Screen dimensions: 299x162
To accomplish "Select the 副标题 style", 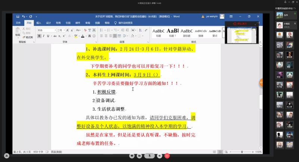I will pyautogui.click(x=187, y=33).
